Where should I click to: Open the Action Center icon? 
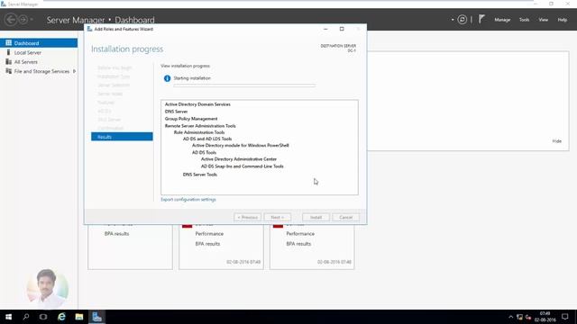pyautogui.click(x=565, y=317)
